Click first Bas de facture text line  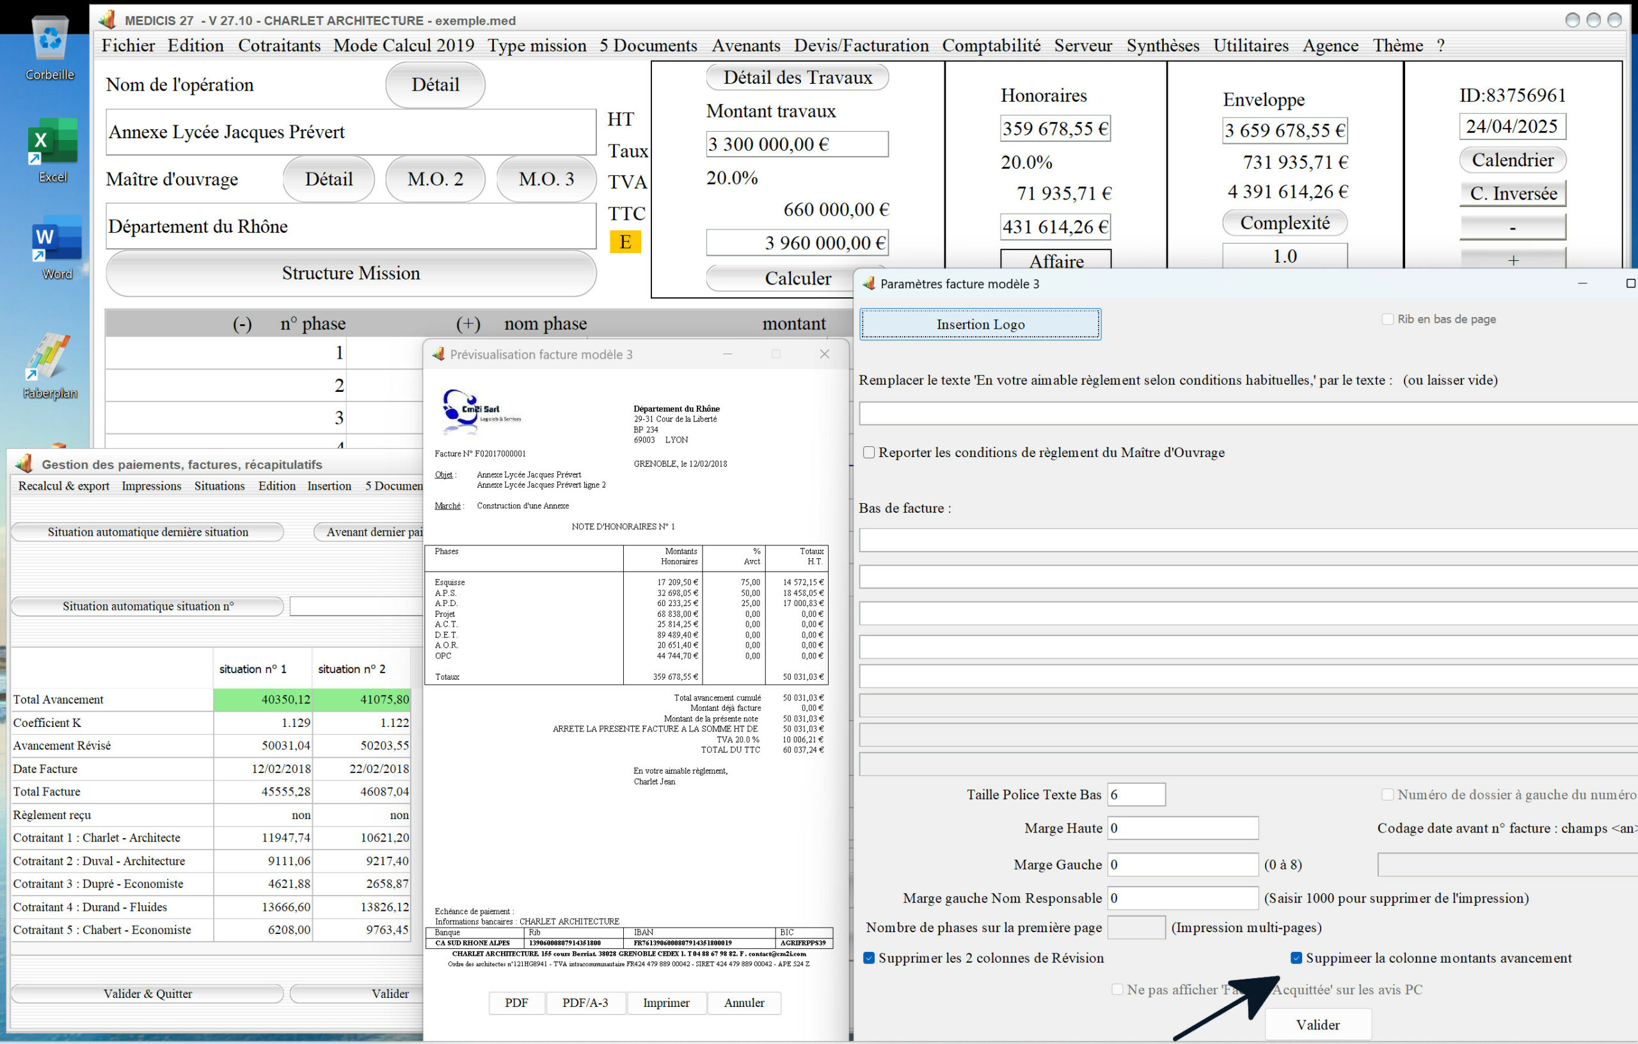[1248, 540]
